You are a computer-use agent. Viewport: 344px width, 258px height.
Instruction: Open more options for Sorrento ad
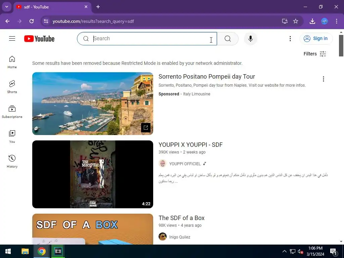pyautogui.click(x=324, y=79)
